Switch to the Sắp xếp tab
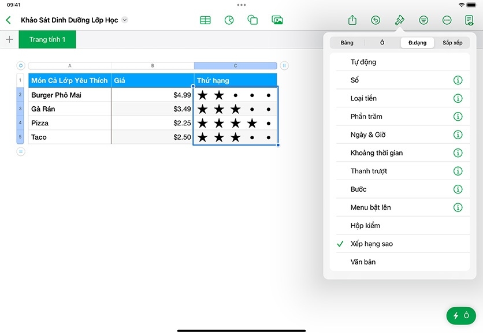The image size is (483, 335). pyautogui.click(x=452, y=43)
